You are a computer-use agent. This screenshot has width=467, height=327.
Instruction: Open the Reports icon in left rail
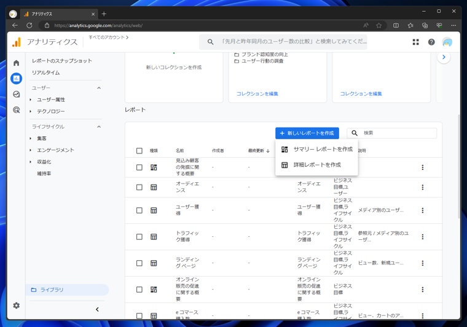[17, 79]
